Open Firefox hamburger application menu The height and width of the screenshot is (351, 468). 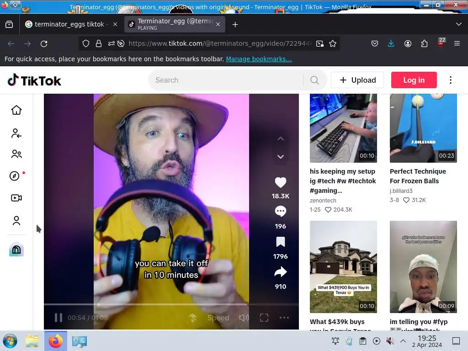pyautogui.click(x=457, y=43)
